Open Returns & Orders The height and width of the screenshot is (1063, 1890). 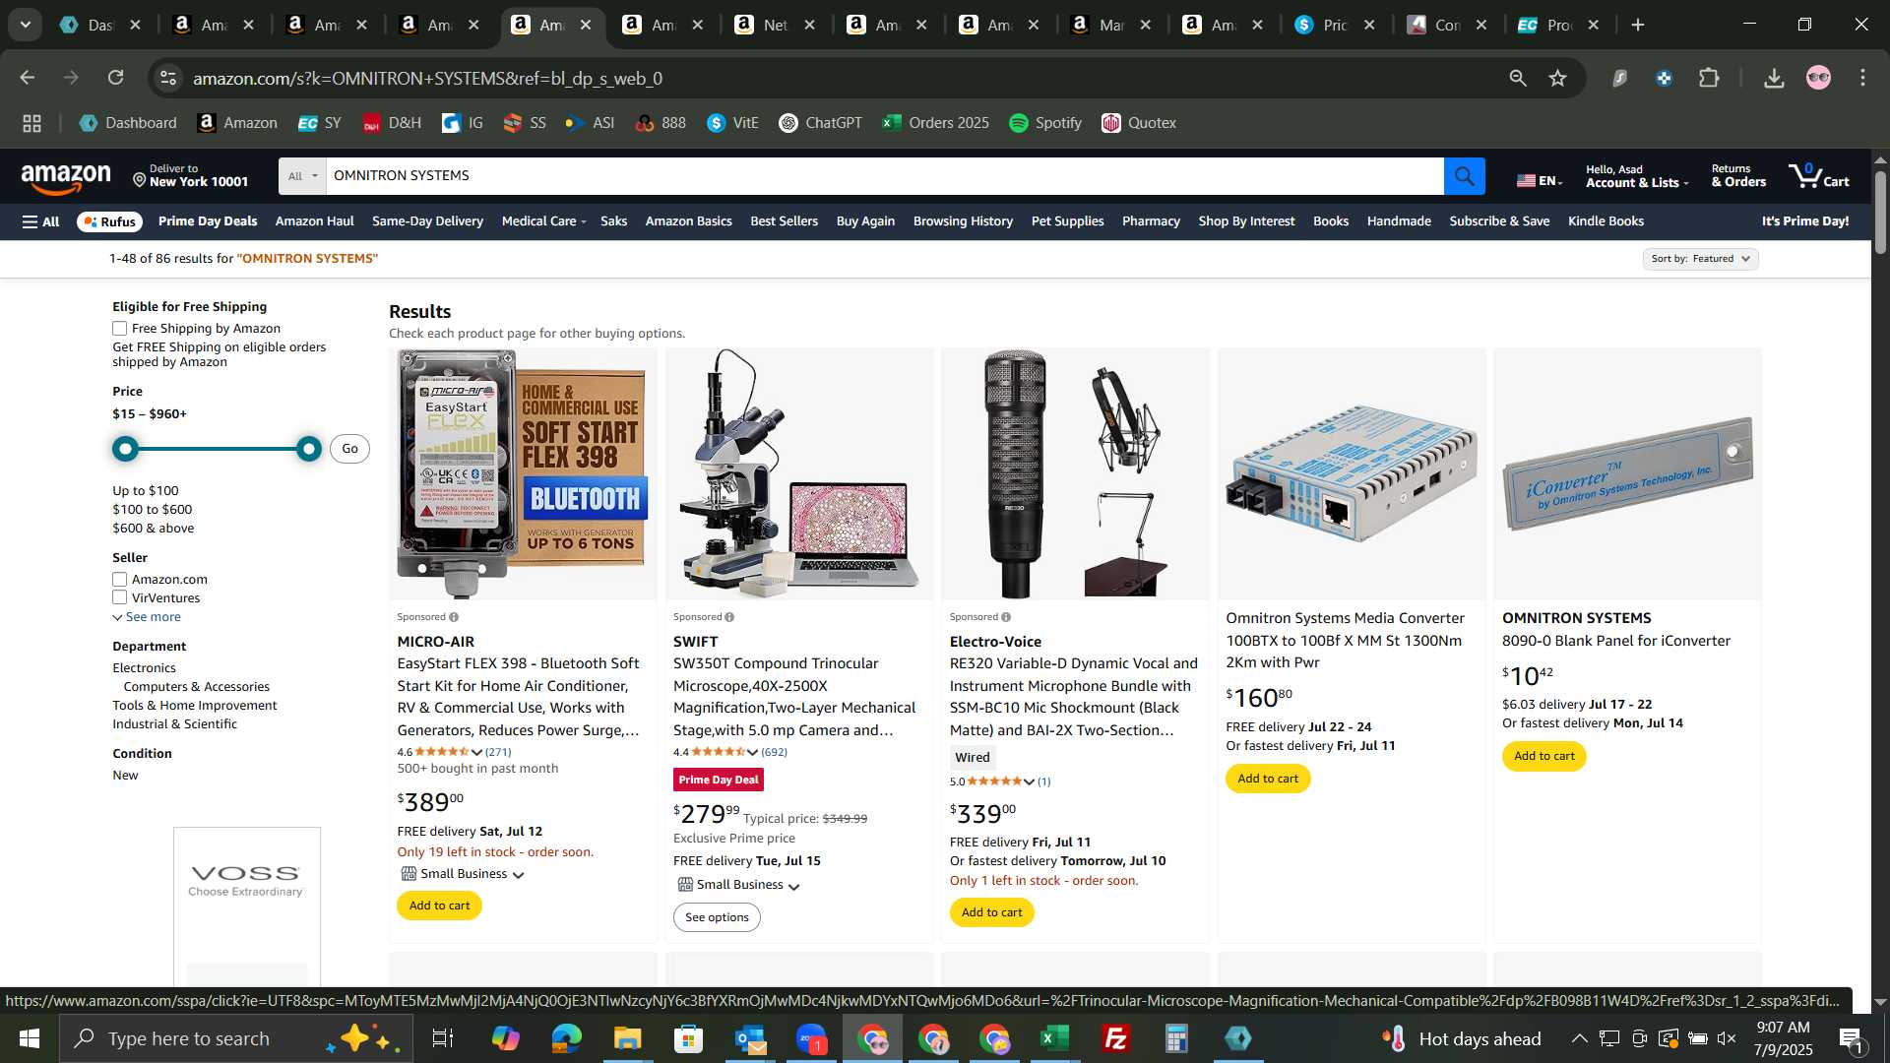click(x=1737, y=176)
